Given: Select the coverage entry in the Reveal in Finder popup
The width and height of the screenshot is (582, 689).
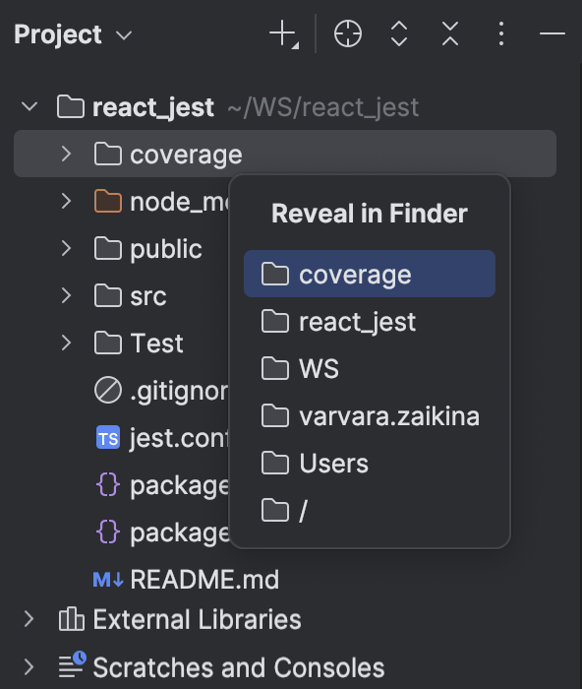Looking at the screenshot, I should [370, 274].
